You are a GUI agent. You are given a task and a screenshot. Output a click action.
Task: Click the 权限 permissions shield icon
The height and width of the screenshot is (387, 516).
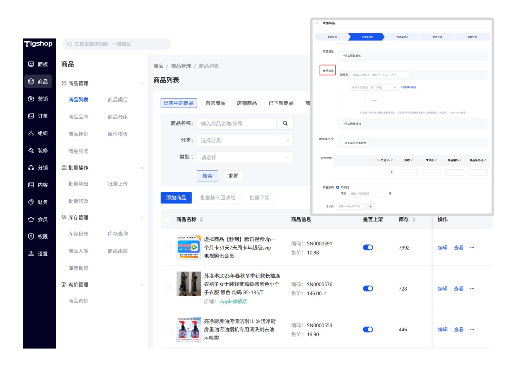(x=31, y=236)
